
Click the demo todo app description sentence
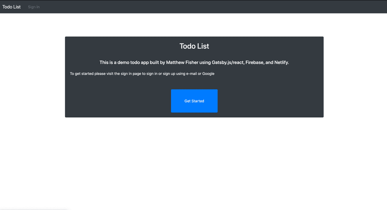[194, 63]
